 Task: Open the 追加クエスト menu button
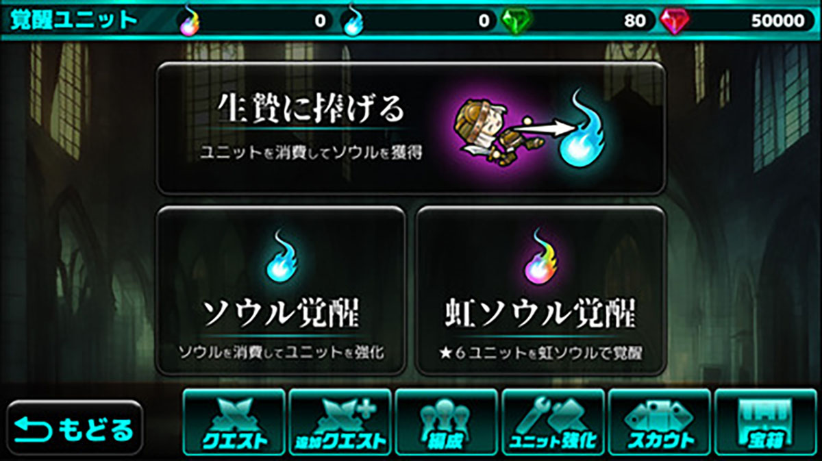(x=340, y=423)
